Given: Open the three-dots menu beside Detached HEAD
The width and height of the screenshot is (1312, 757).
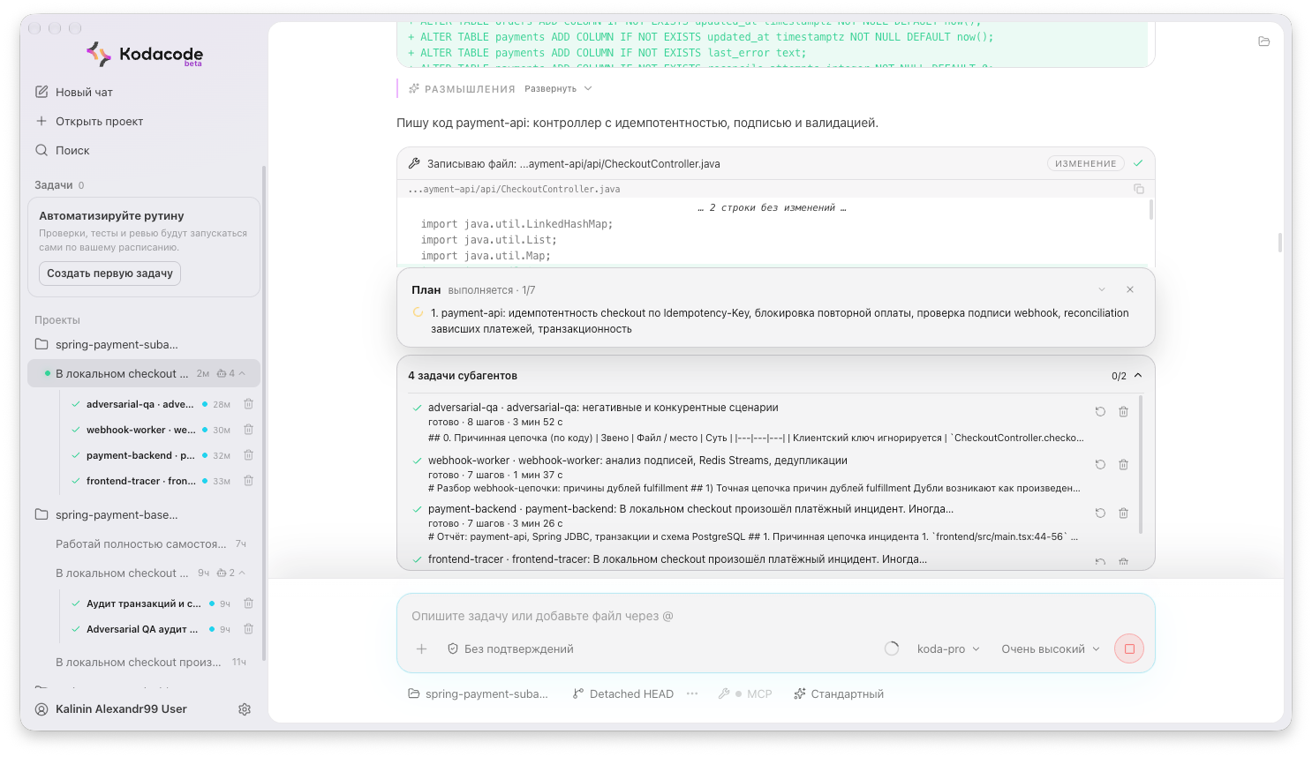Looking at the screenshot, I should [x=692, y=693].
